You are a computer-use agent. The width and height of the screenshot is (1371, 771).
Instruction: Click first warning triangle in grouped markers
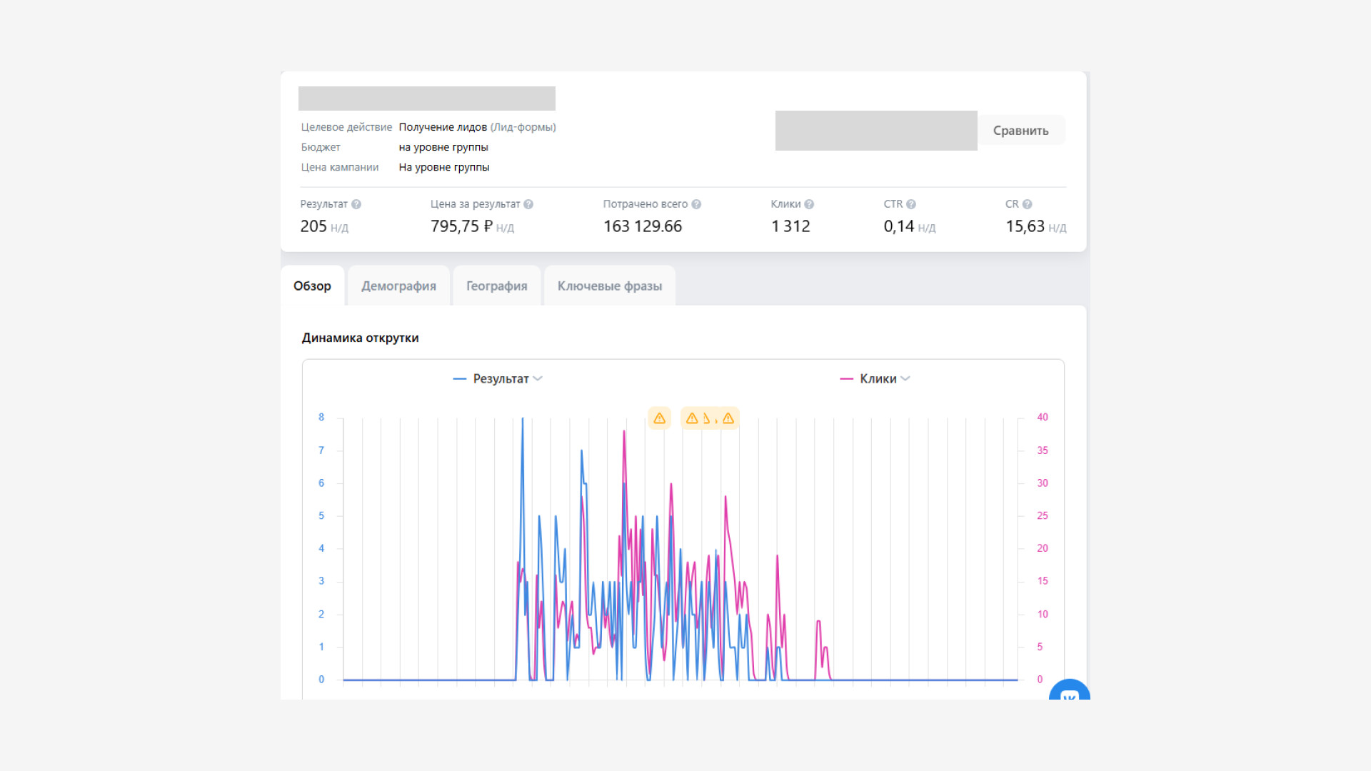(x=691, y=418)
